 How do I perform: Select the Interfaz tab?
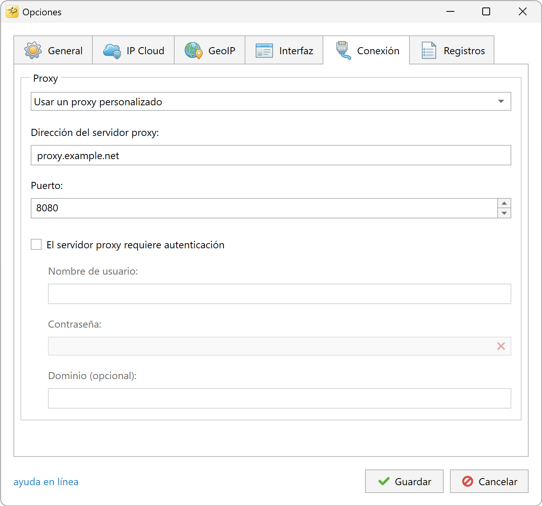(x=284, y=50)
